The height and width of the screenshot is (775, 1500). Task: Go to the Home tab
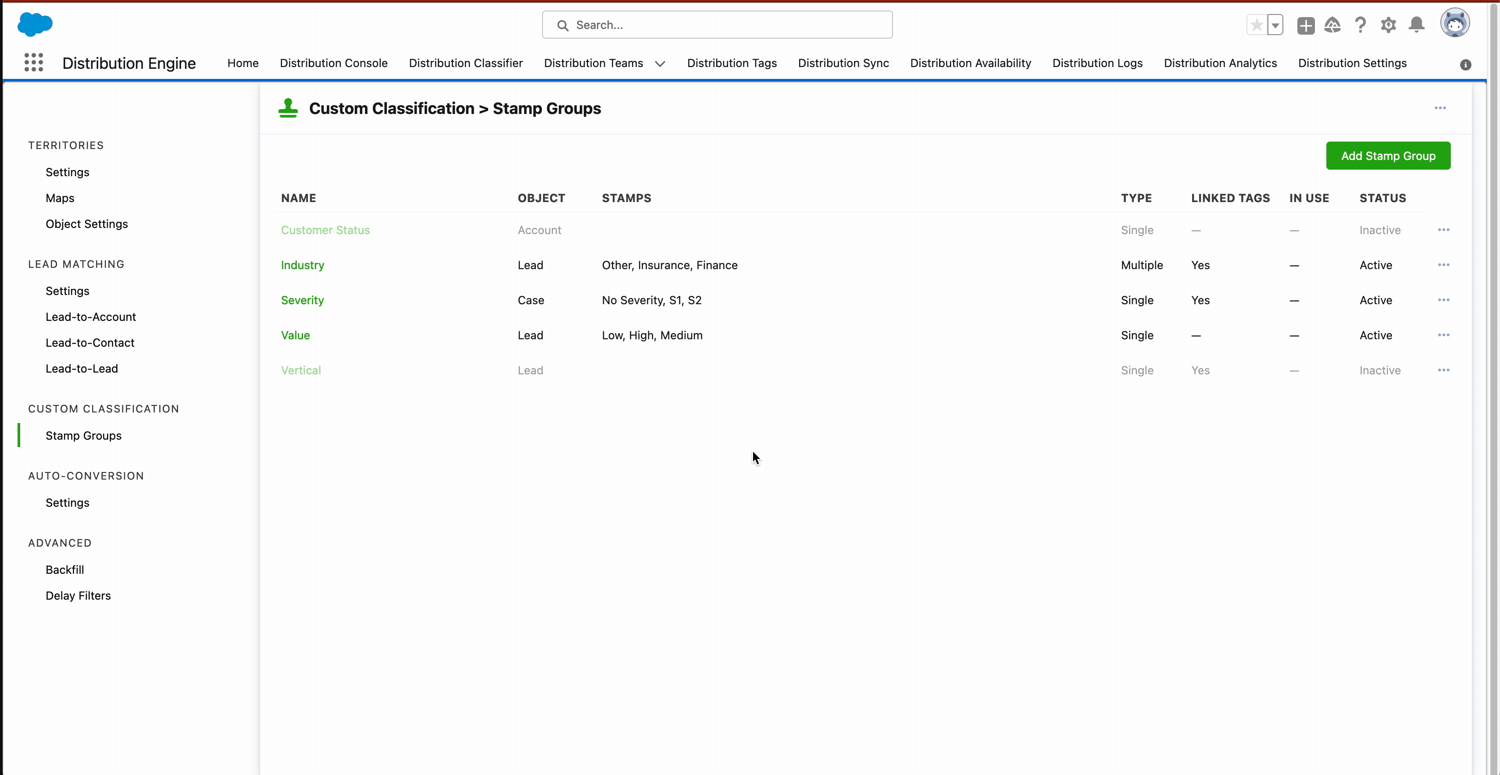243,63
